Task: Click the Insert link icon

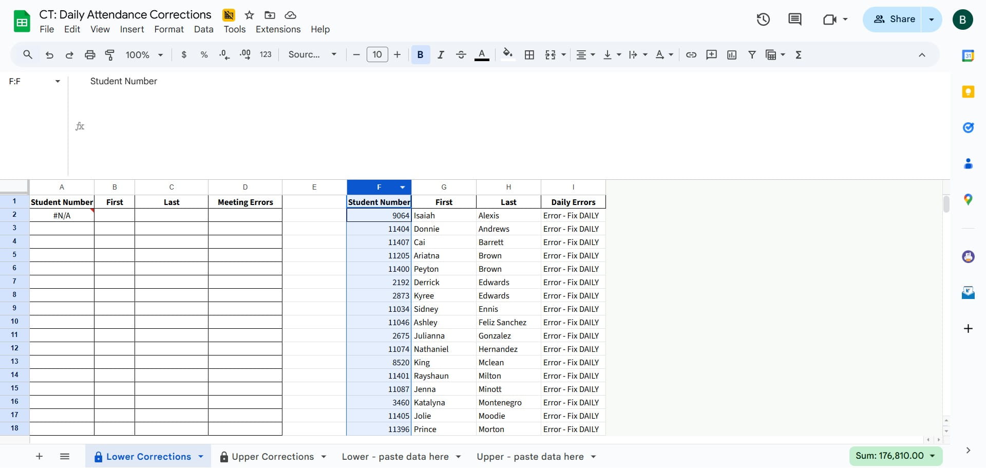Action: (x=691, y=54)
